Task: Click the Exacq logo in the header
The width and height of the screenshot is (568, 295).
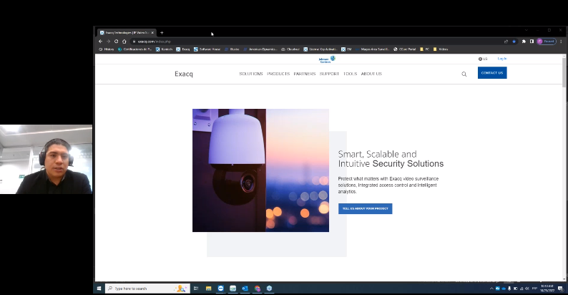Action: point(184,74)
